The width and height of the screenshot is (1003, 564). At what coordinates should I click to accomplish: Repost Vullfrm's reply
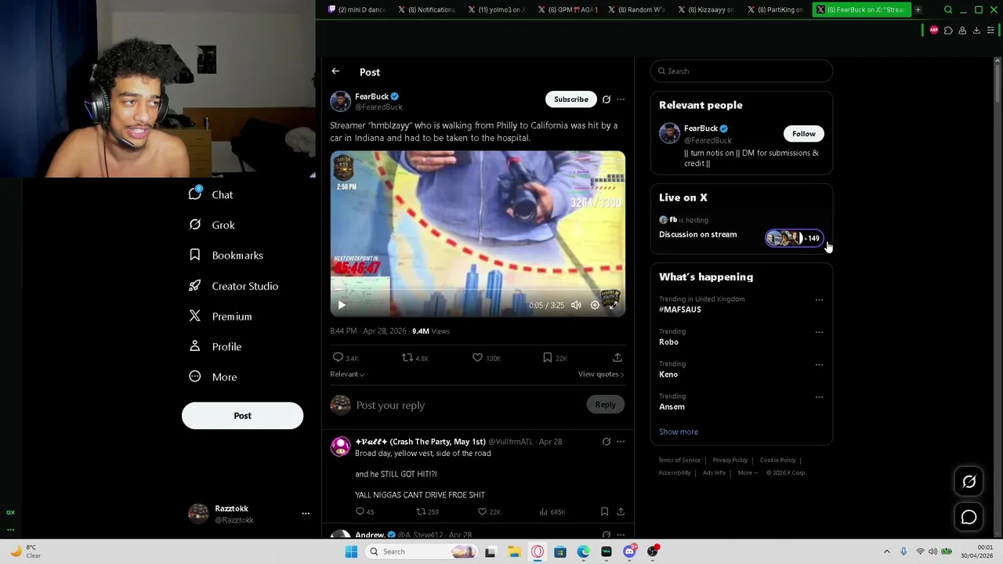tap(427, 512)
